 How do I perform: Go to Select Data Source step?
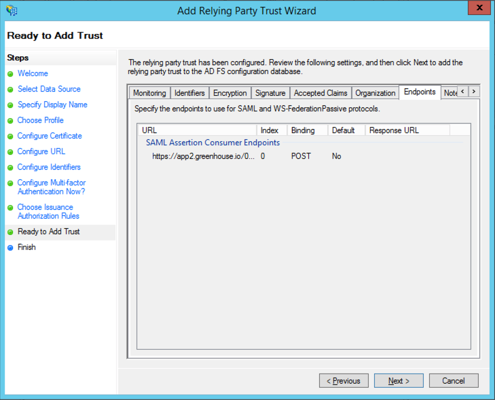tap(49, 89)
